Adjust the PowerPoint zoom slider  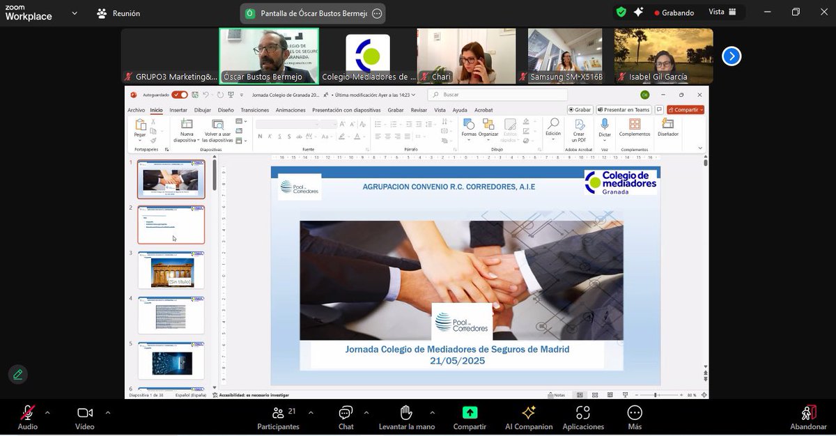[655, 395]
